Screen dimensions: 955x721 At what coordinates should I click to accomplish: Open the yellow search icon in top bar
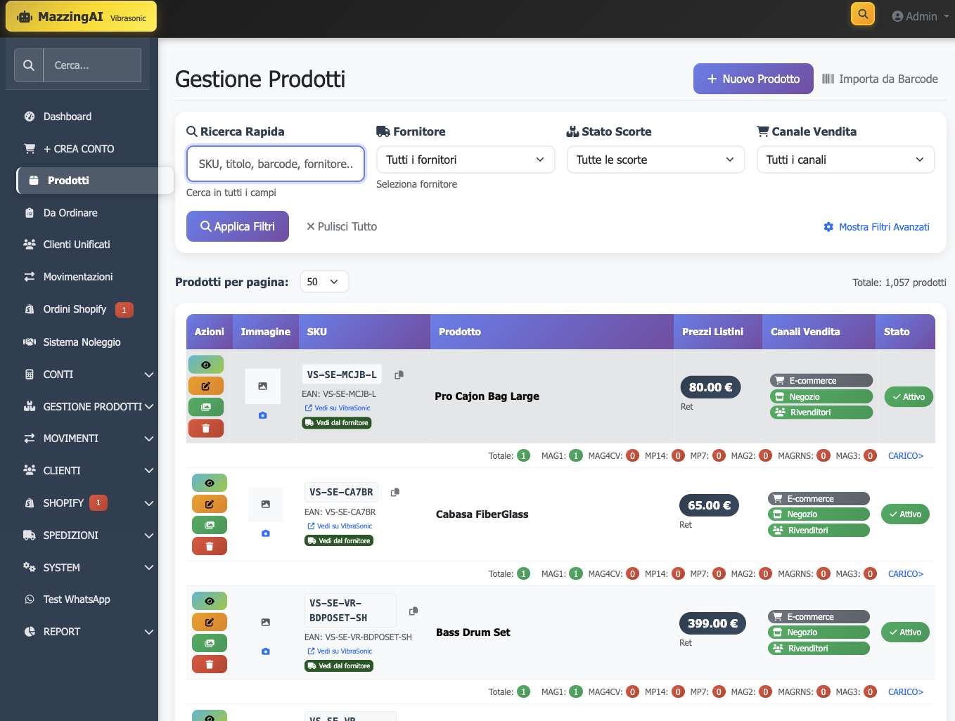[x=862, y=13]
